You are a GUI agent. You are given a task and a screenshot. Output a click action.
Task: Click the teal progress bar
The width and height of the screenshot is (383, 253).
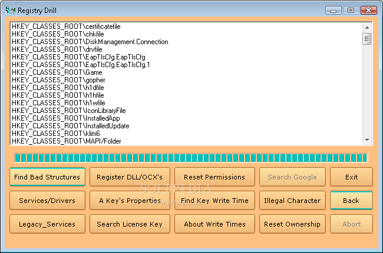[x=191, y=158]
